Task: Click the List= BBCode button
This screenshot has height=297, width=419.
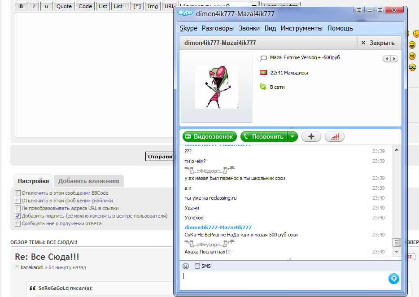Action: 120,6
